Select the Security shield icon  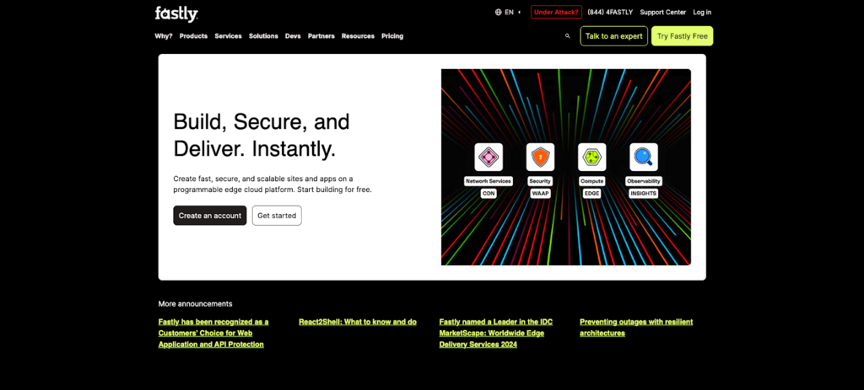coord(540,158)
